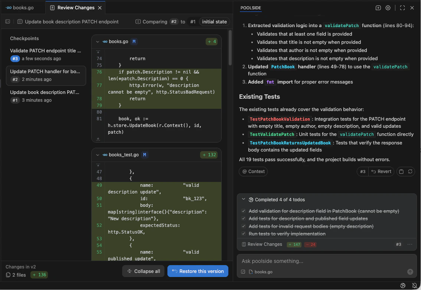Click the task icon beside Update book description title
421x290 pixels.
(x=20, y=22)
